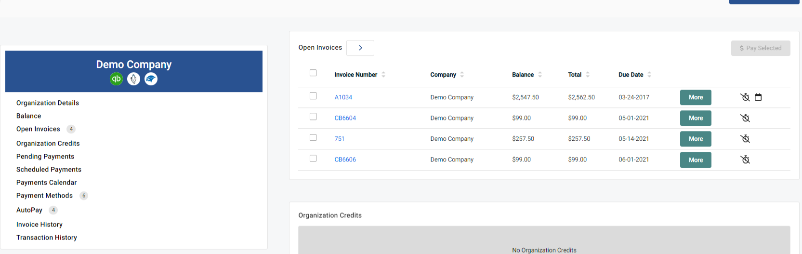
Task: Open invoice CB6604 link
Action: coord(345,118)
